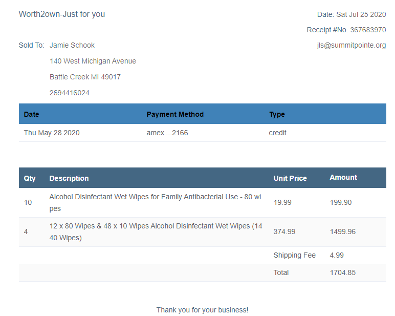Click the Type column header
This screenshot has height=316, width=395.
277,114
